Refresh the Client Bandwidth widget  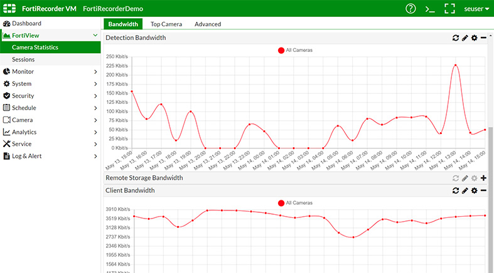click(456, 190)
